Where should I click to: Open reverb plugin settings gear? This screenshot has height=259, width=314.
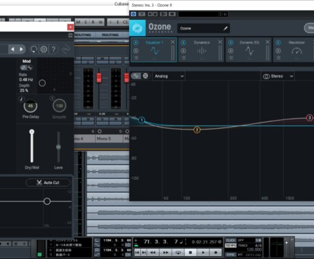44,49
